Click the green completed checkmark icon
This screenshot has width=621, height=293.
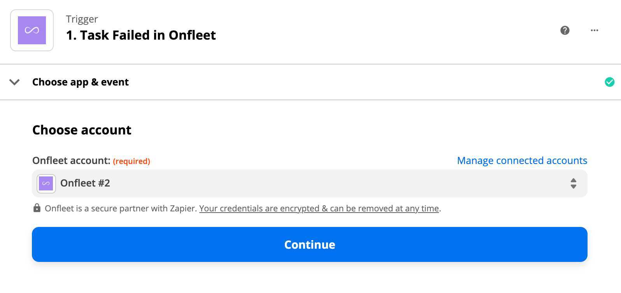click(610, 82)
